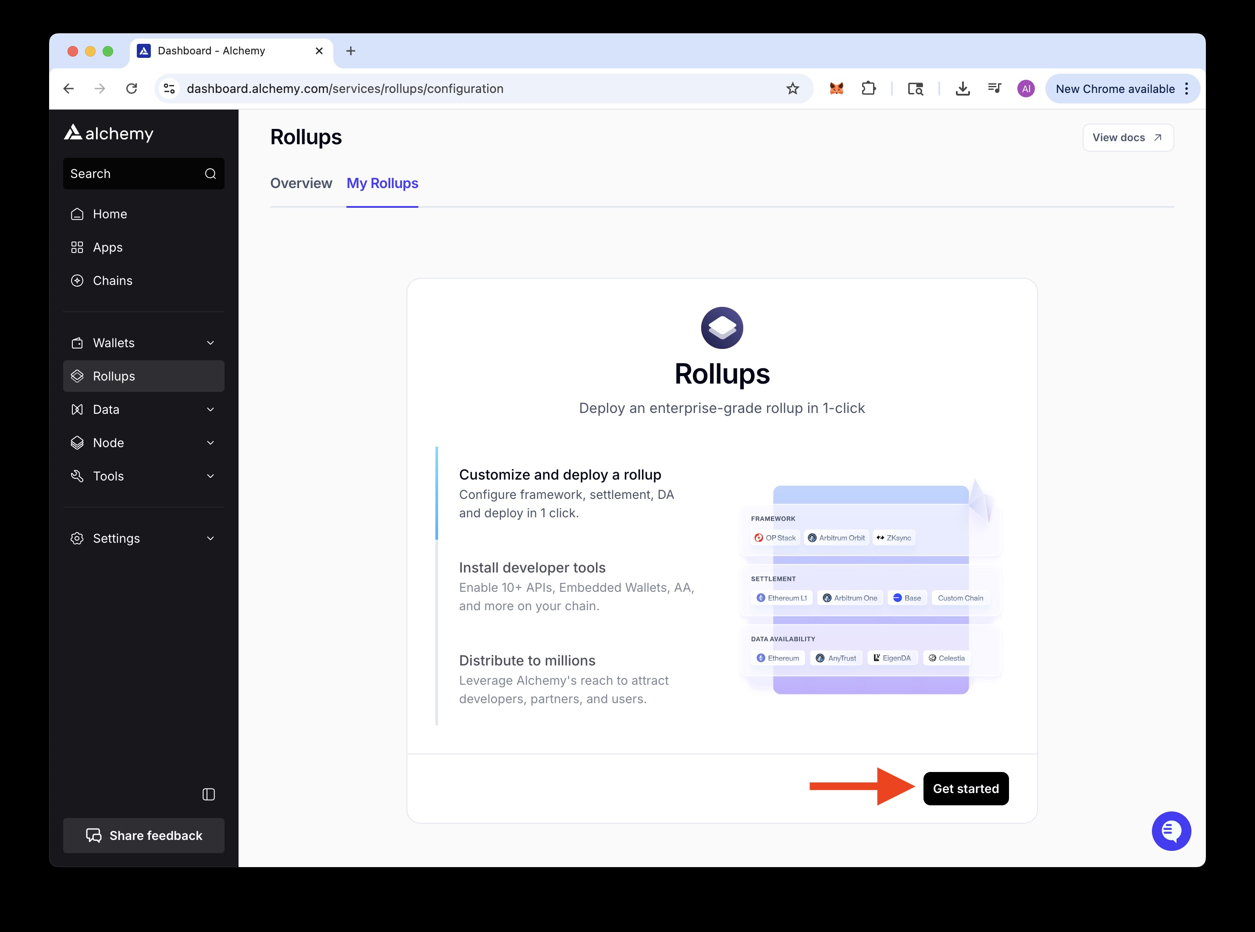Open the Chrome extensions puzzle icon
Viewport: 1255px width, 932px height.
(868, 89)
